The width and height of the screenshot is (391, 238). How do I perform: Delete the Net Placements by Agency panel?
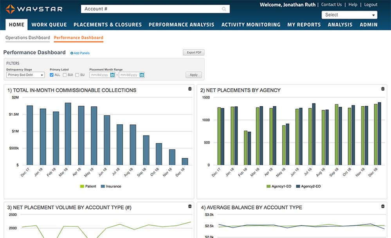383,89
